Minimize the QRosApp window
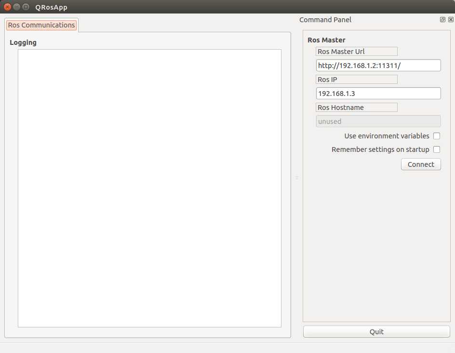The image size is (455, 353). (17, 7)
